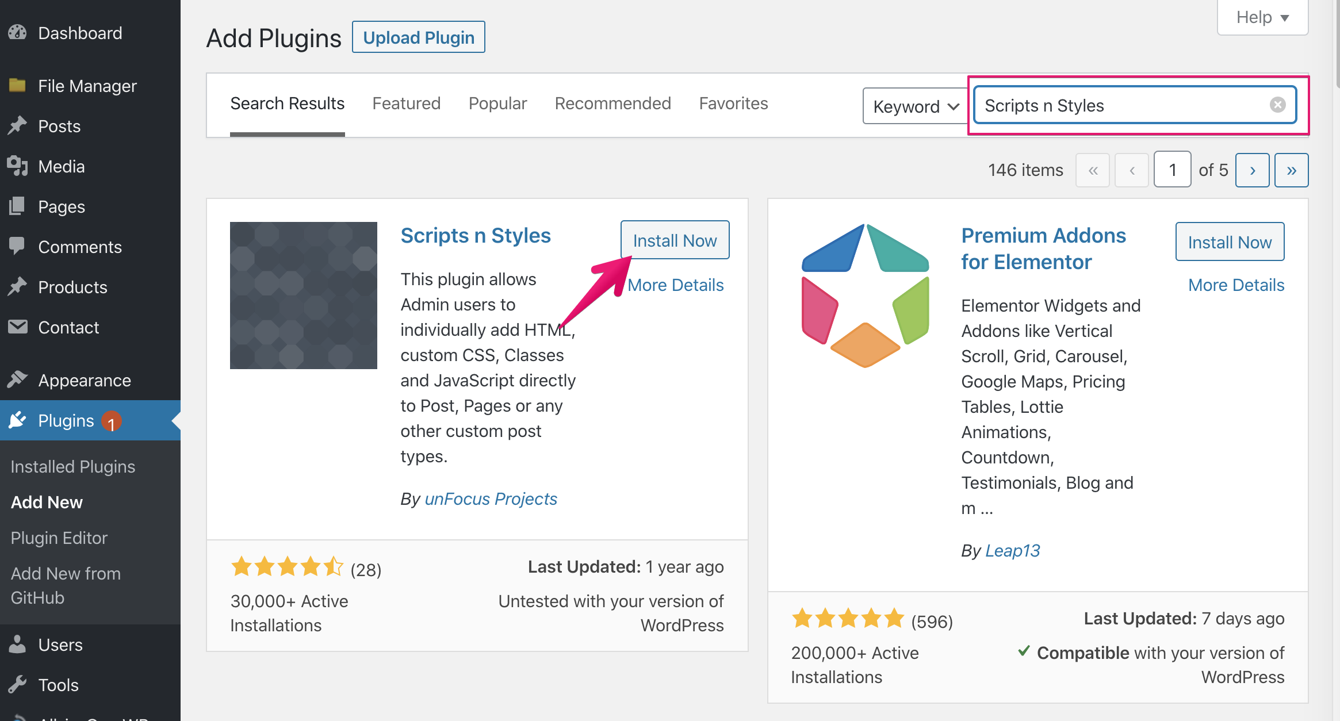Install Scripts n Styles plugin
This screenshot has height=721, width=1340.
[675, 240]
